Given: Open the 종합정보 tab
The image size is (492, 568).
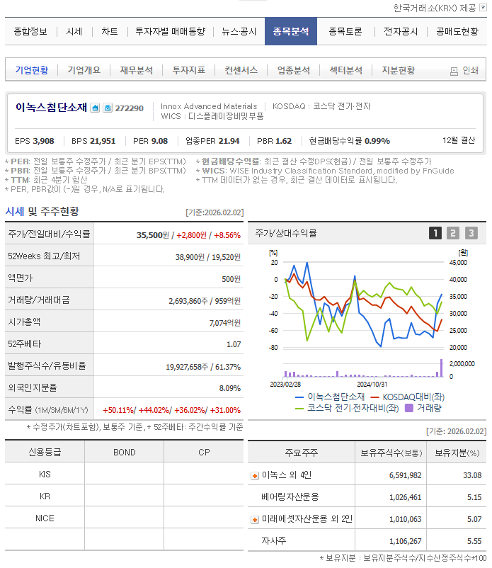Looking at the screenshot, I should 30,31.
